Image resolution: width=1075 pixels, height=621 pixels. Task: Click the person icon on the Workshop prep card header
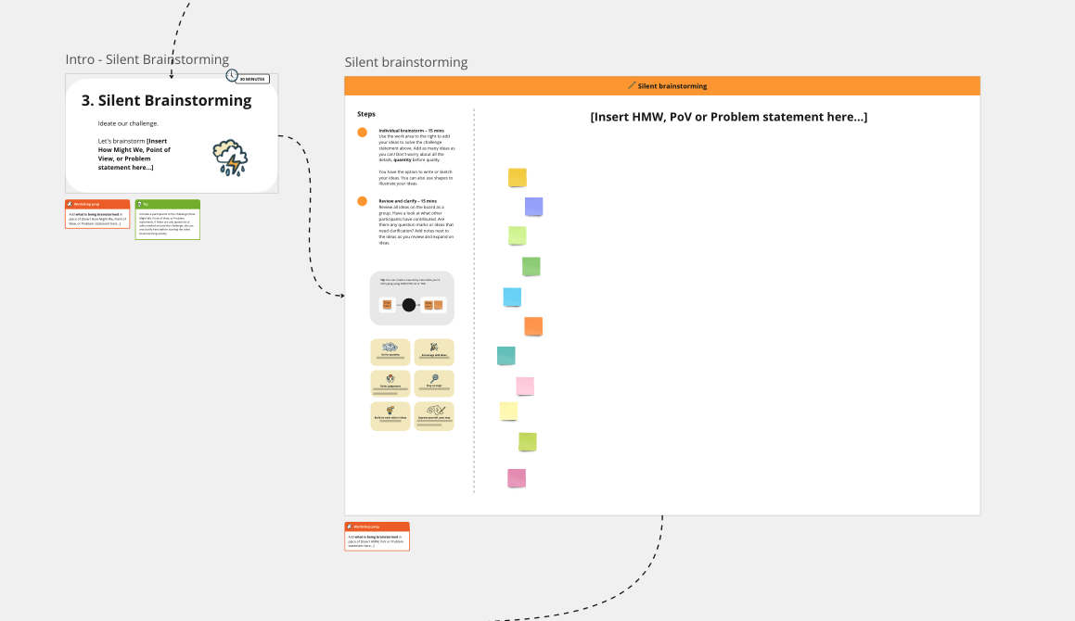tap(70, 204)
